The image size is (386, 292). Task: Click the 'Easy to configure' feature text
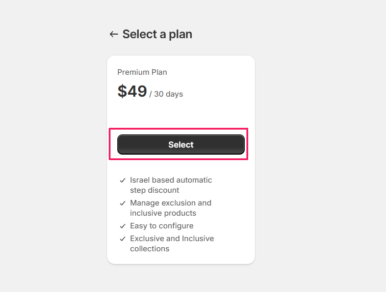click(162, 226)
